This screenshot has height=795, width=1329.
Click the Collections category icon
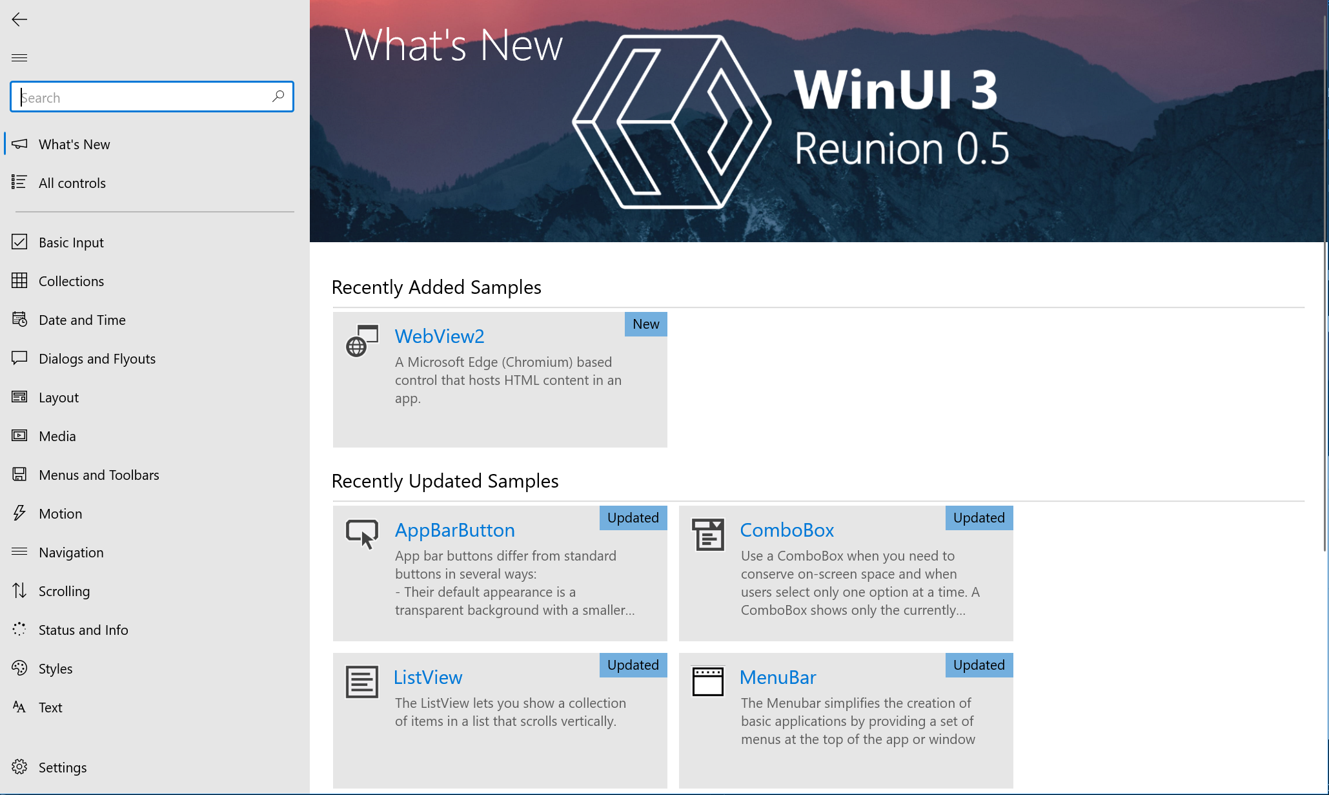click(x=19, y=280)
